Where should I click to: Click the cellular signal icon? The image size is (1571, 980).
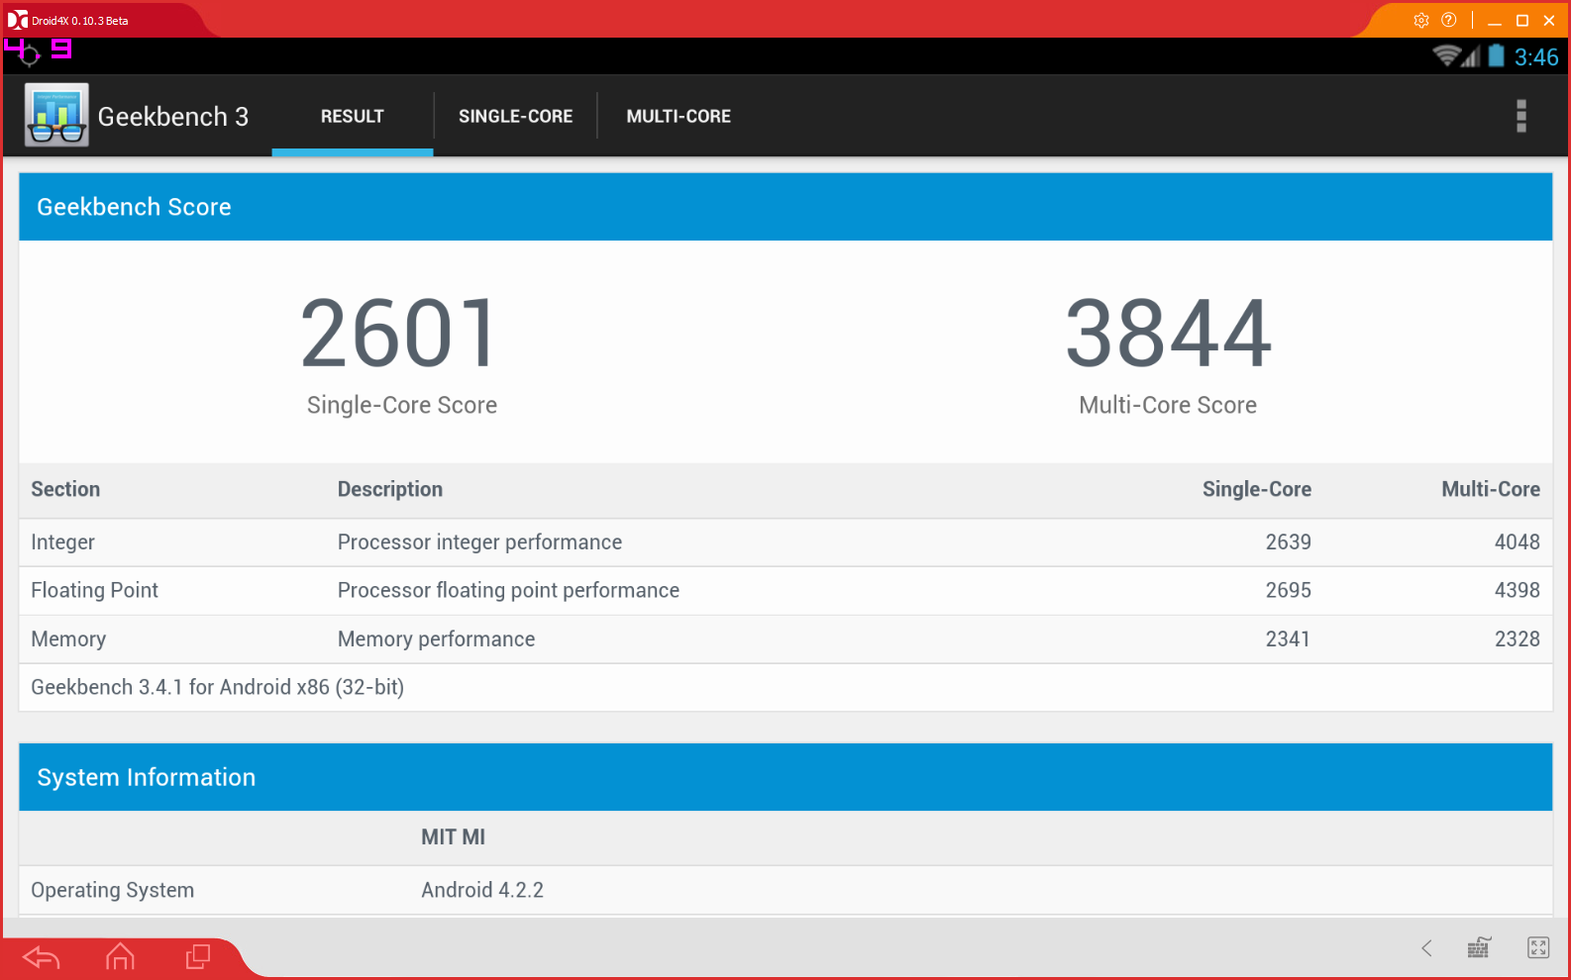[1471, 56]
